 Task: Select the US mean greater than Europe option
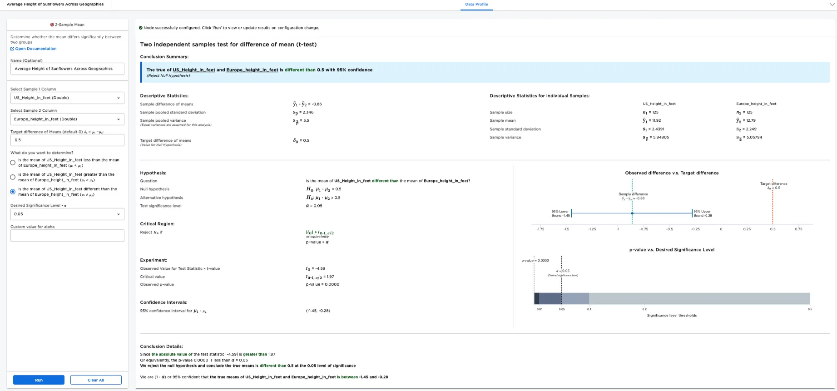click(x=13, y=177)
